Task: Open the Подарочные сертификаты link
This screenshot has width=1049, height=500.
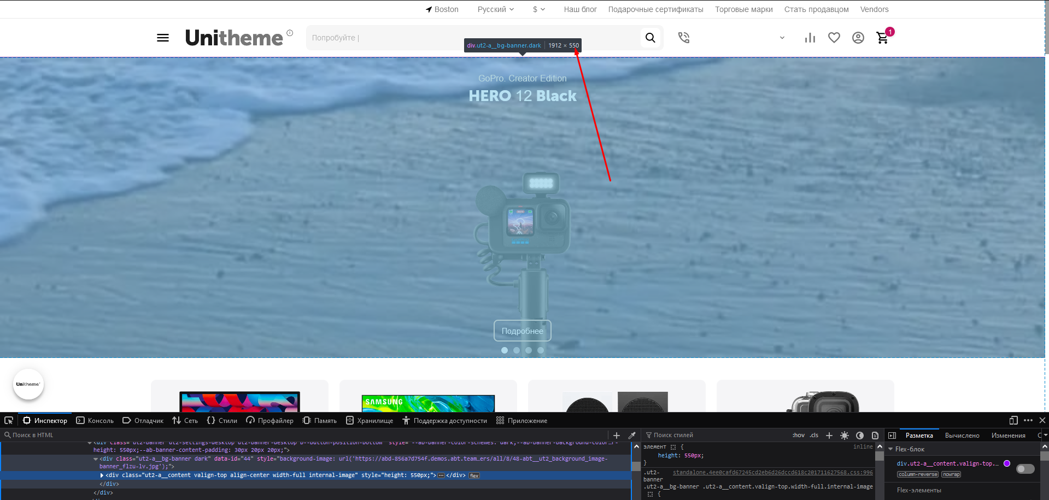Action: [x=656, y=9]
